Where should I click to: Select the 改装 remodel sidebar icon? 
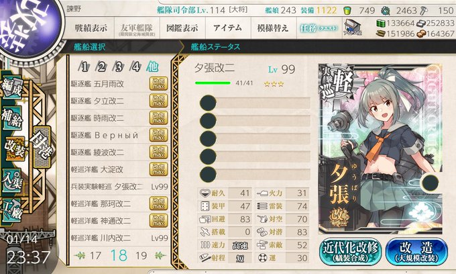coord(15,148)
